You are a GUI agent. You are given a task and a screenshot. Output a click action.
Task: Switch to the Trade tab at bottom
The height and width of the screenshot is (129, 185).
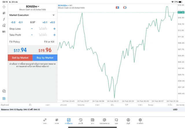click(69, 121)
